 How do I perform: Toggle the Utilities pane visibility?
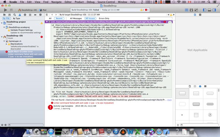click(214, 10)
